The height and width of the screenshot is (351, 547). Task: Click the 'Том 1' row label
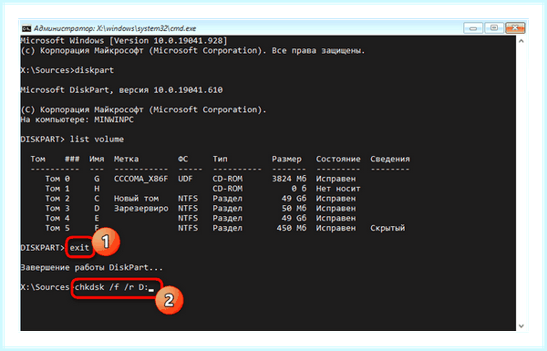click(x=57, y=189)
